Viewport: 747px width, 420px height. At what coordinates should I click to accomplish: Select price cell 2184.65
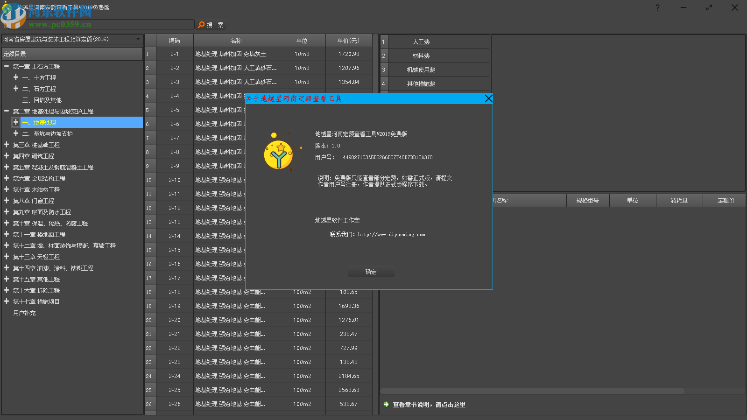(x=349, y=376)
